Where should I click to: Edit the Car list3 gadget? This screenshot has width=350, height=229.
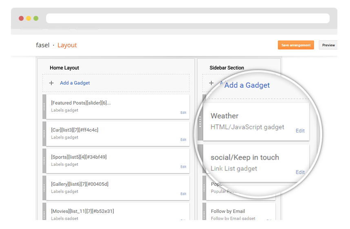point(183,140)
